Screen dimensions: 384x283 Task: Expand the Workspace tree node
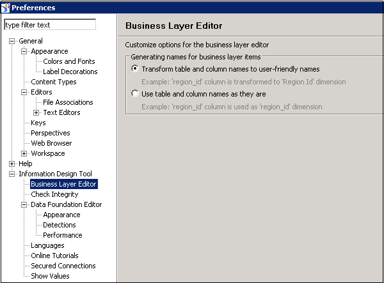tap(24, 153)
